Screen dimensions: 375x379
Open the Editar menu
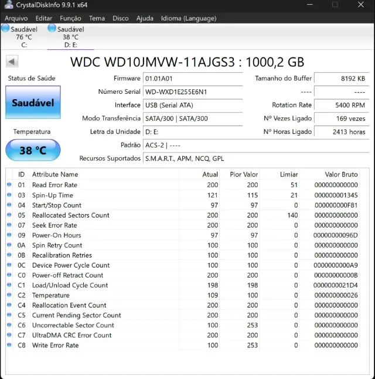[x=44, y=18]
